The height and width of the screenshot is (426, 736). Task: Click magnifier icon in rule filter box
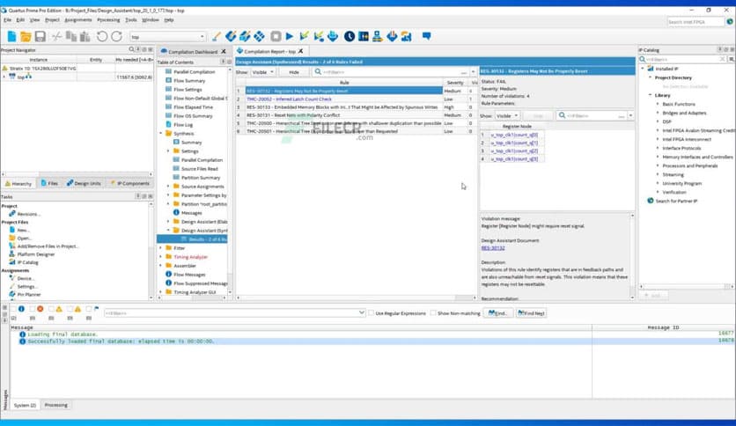(x=318, y=72)
